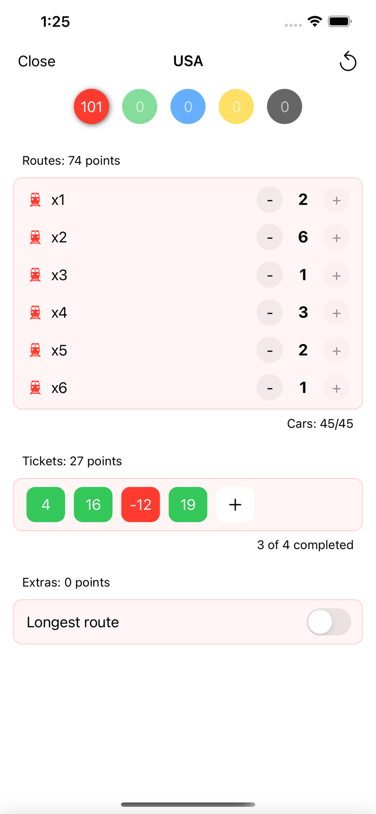Screen dimensions: 376x814
Task: Decrease the x1 route count
Action: click(270, 200)
